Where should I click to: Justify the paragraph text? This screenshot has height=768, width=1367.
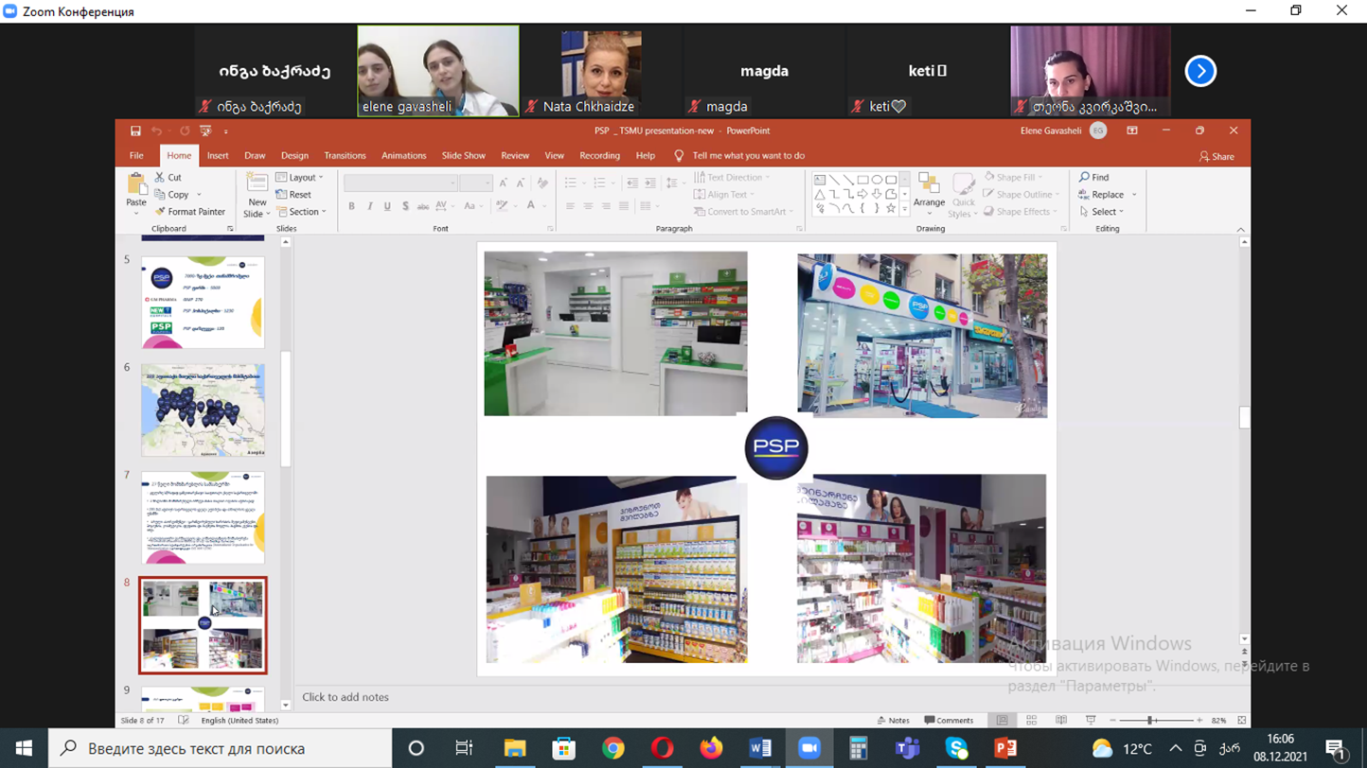click(x=624, y=206)
